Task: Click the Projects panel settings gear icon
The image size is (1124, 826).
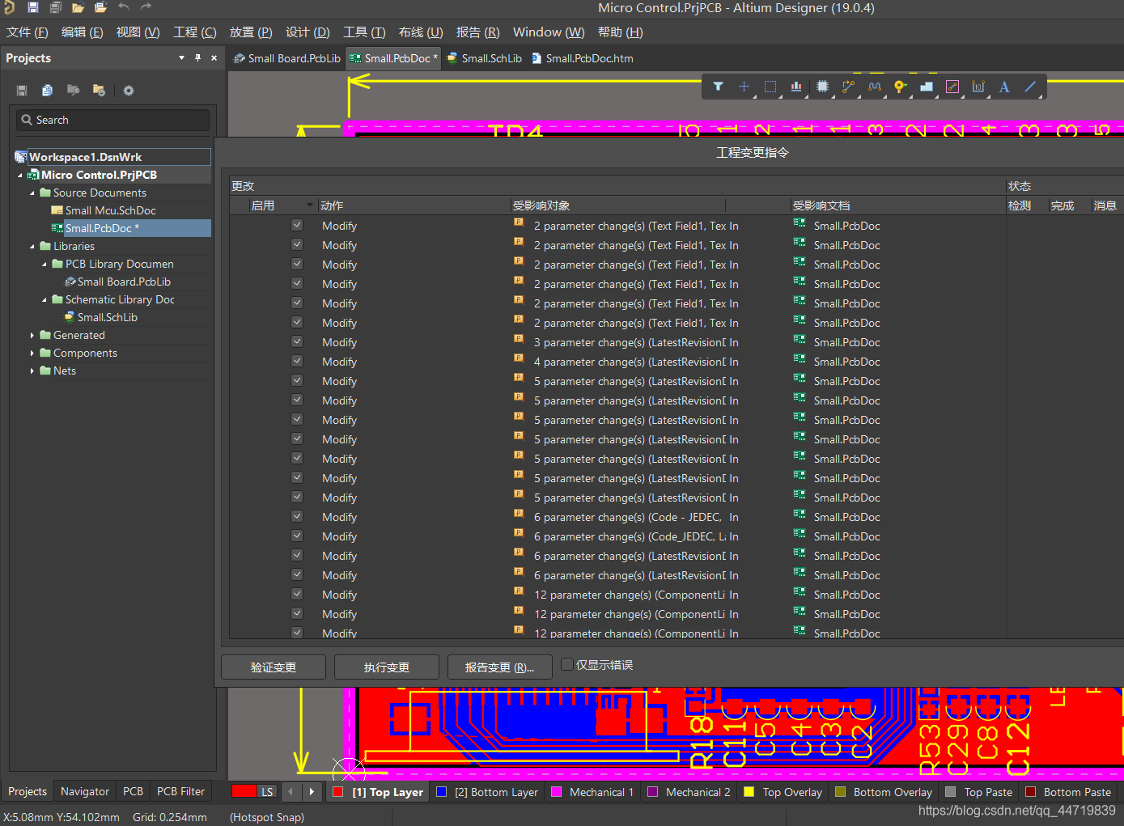Action: click(x=129, y=91)
